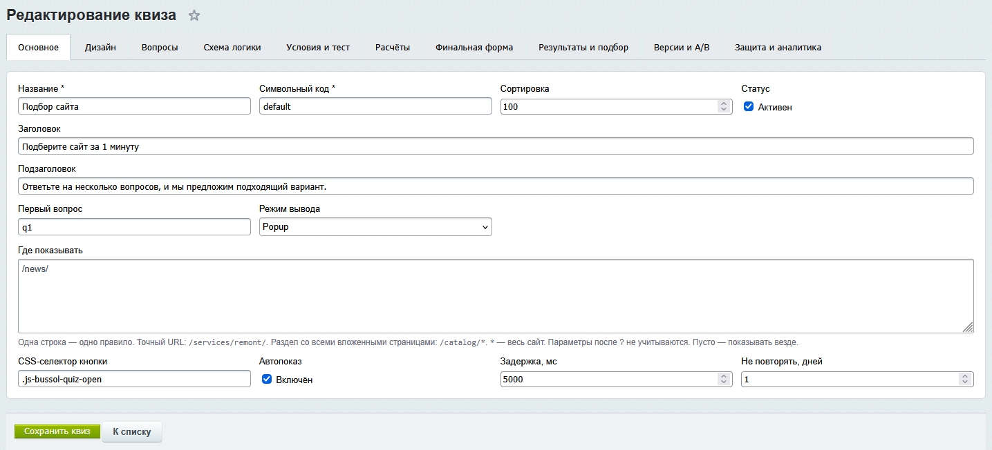Viewport: 992px width, 450px height.
Task: Click the Первый вопрос input field
Action: (134, 227)
